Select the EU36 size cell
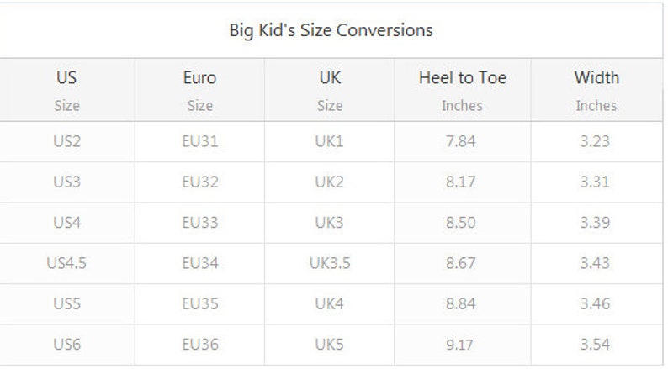This screenshot has width=668, height=369. click(x=199, y=345)
